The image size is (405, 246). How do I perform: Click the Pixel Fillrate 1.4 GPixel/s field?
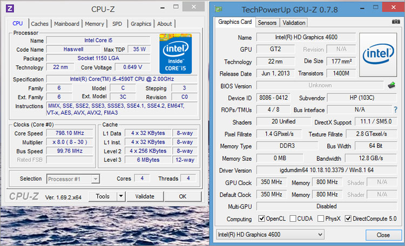(279, 134)
